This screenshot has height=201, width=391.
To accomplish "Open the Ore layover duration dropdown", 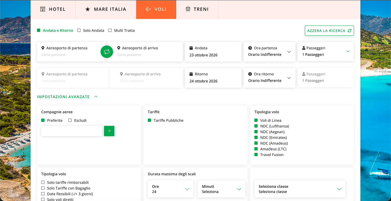I will pyautogui.click(x=170, y=189).
